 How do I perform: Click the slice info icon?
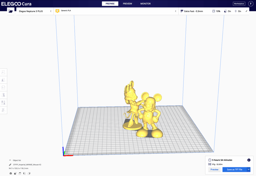pos(249,160)
